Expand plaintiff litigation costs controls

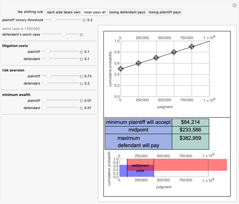(x=81, y=52)
